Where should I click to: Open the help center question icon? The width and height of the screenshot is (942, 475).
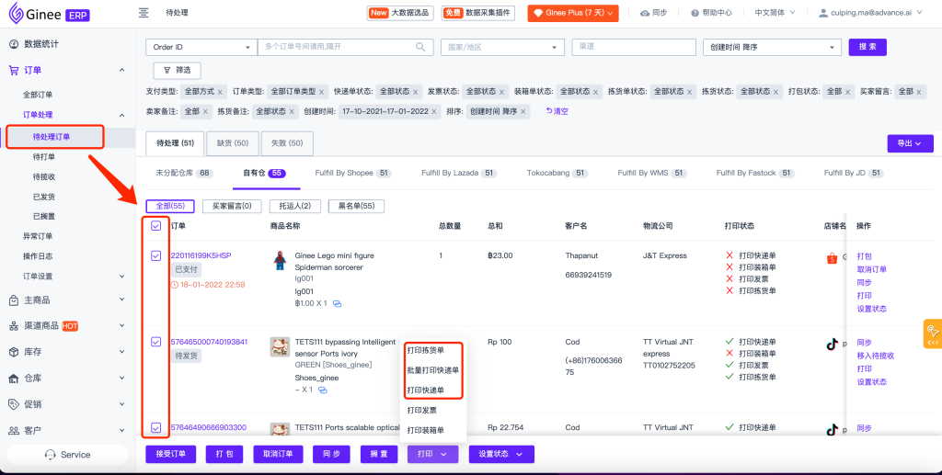point(695,13)
